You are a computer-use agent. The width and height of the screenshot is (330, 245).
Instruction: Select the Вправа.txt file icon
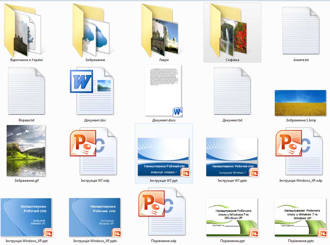coord(26,90)
